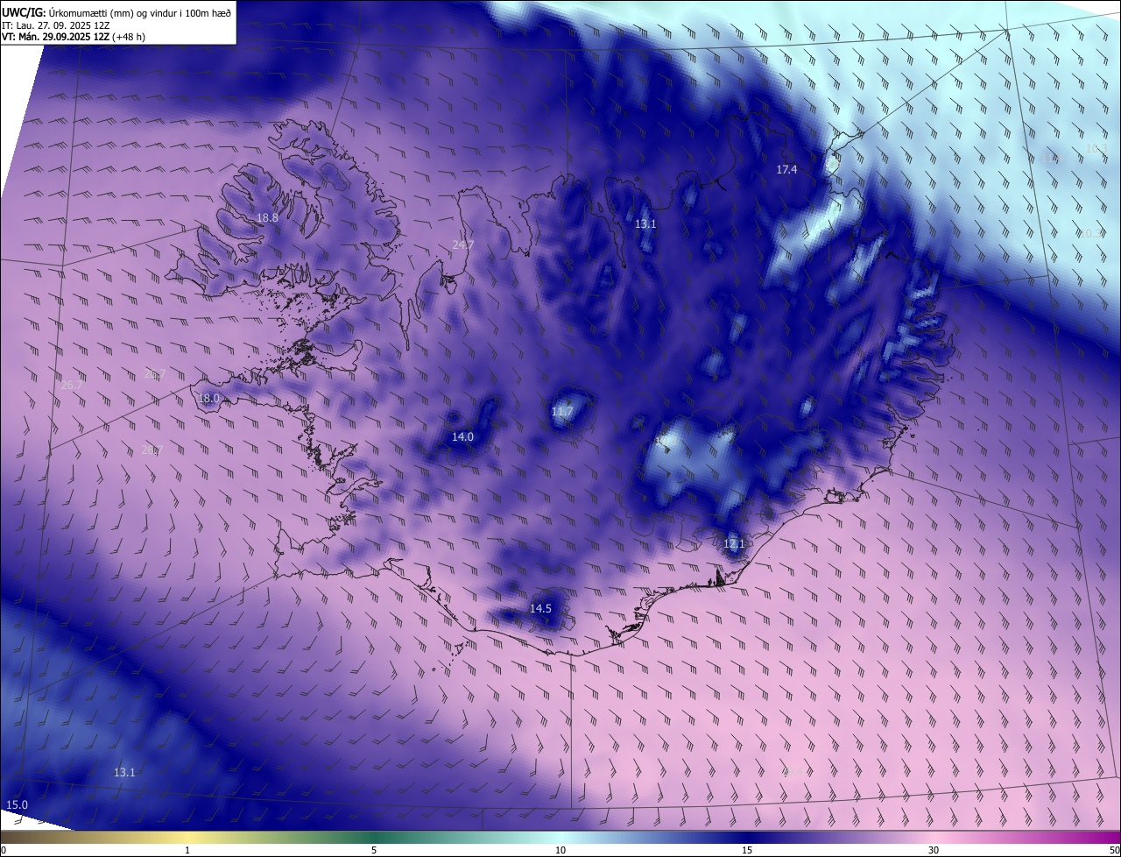Click the 15.0 value label over the ocean
1121x857 pixels.
[17, 804]
